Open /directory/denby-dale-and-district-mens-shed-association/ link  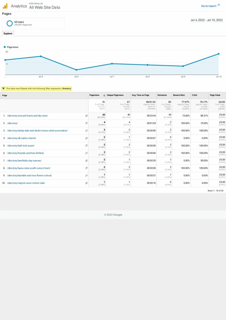pyautogui.click(x=37, y=131)
